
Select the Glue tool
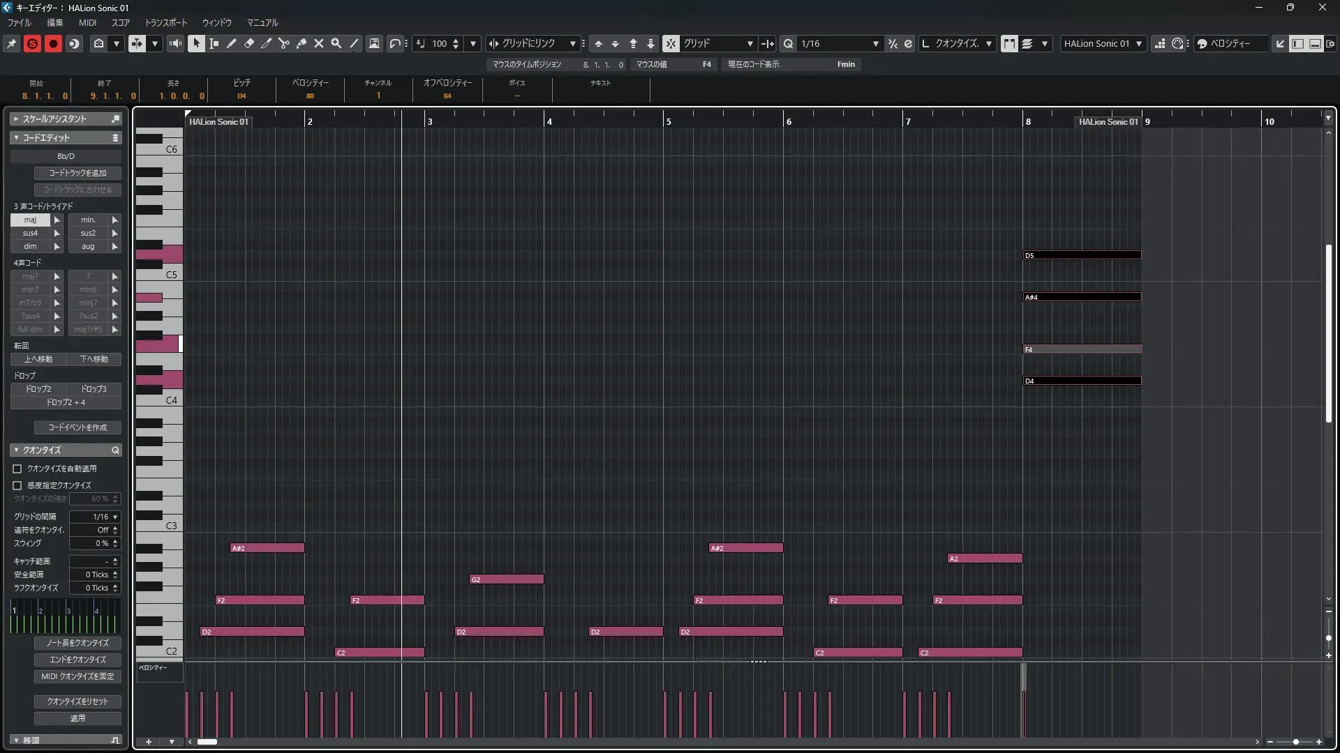coord(301,43)
